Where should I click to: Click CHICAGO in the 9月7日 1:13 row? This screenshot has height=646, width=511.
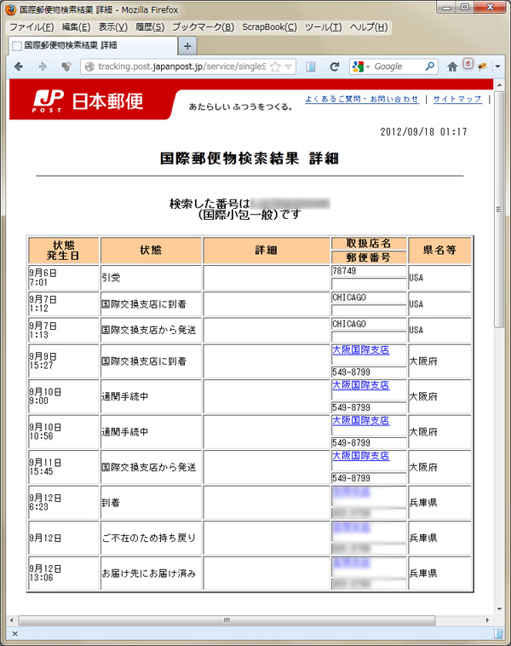(x=369, y=324)
